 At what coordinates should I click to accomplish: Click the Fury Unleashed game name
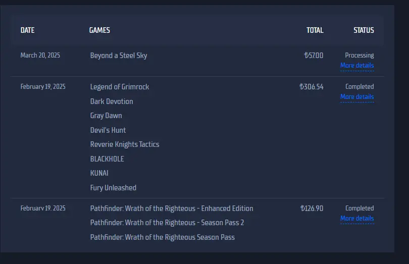113,188
